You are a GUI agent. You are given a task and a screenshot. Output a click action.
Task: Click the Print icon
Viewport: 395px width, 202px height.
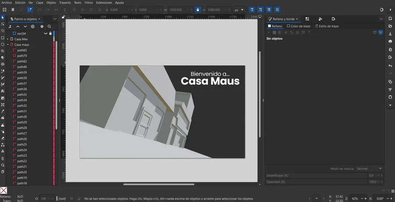click(390, 41)
